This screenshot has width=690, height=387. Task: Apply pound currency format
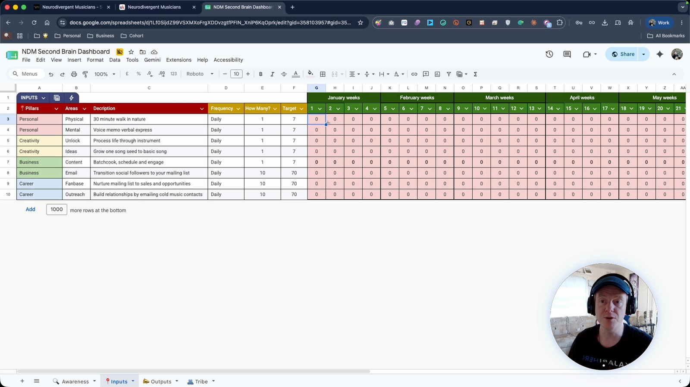127,74
